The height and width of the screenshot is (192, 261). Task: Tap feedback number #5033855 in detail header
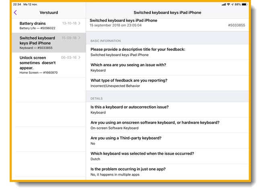pos(236,25)
